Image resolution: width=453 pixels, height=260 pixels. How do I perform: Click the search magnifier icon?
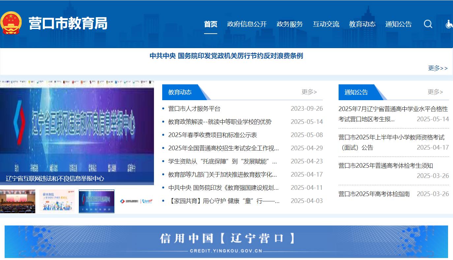(x=428, y=24)
